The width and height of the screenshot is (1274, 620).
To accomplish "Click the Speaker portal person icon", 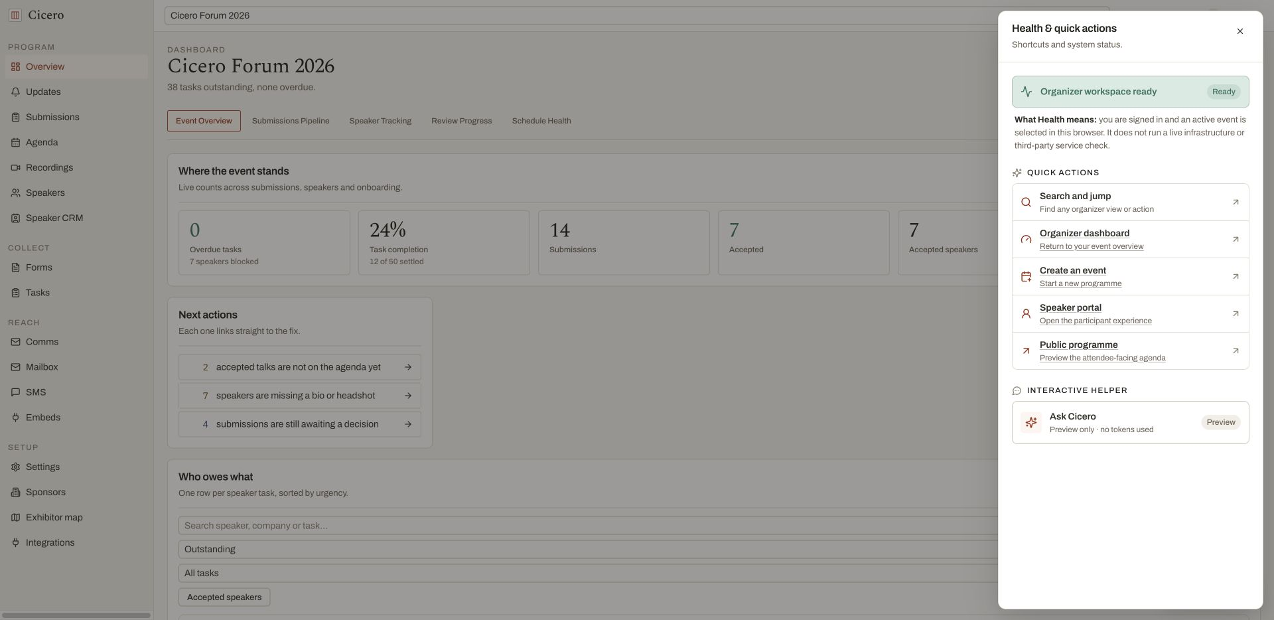I will pyautogui.click(x=1026, y=314).
